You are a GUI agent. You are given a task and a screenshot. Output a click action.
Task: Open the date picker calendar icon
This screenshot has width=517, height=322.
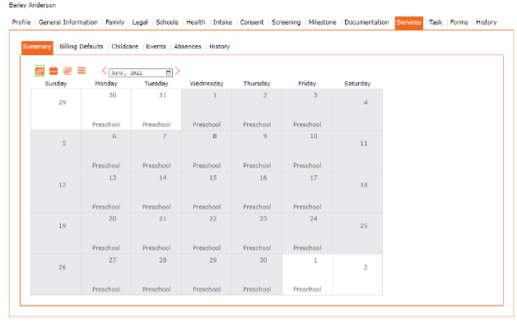tap(168, 72)
